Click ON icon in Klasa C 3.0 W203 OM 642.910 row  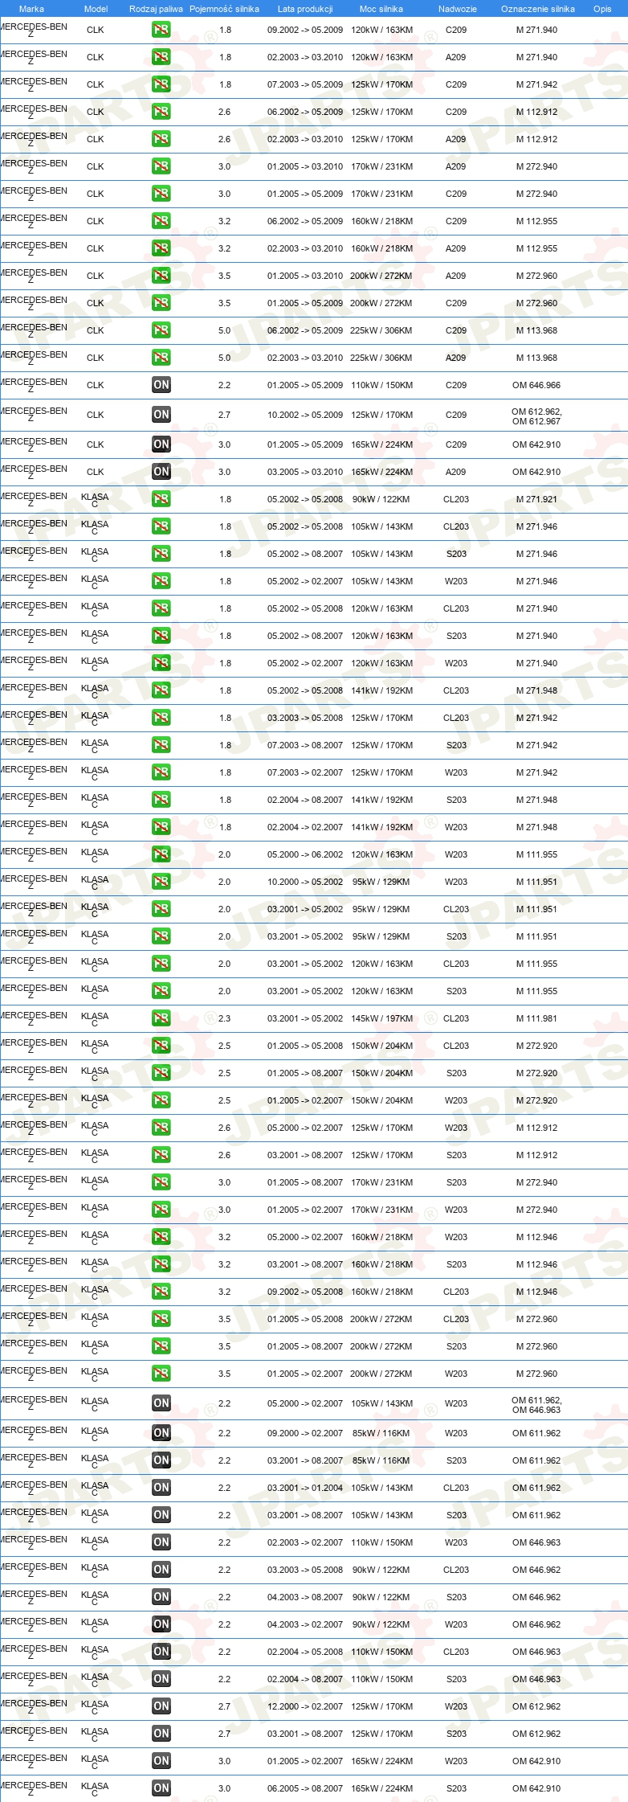161,1761
